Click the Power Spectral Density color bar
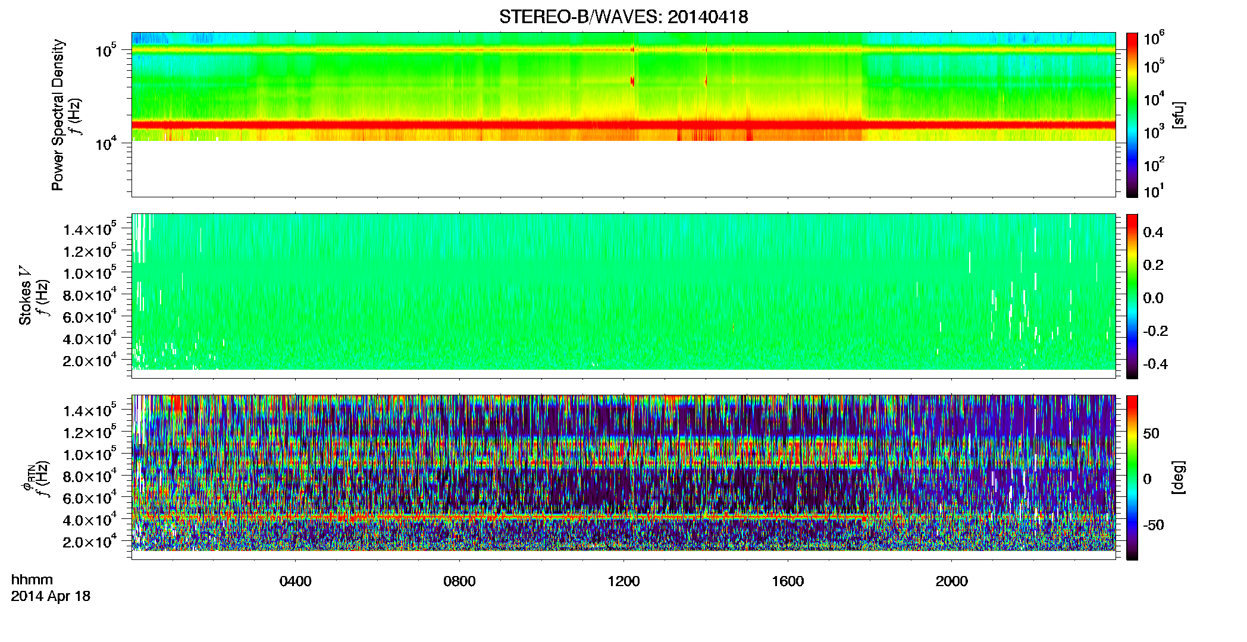The image size is (1247, 642). click(x=1132, y=115)
